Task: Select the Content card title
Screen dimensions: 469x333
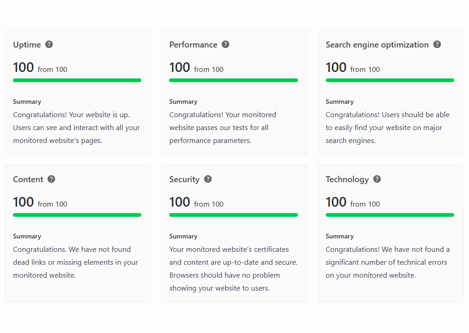Action: 28,179
